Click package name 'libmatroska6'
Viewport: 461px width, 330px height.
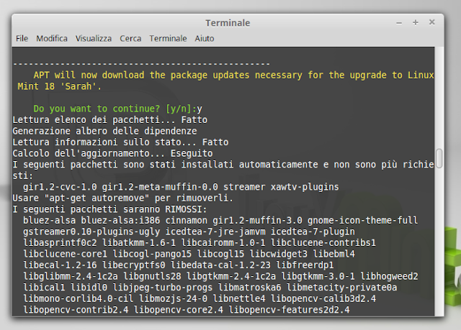[x=249, y=288]
